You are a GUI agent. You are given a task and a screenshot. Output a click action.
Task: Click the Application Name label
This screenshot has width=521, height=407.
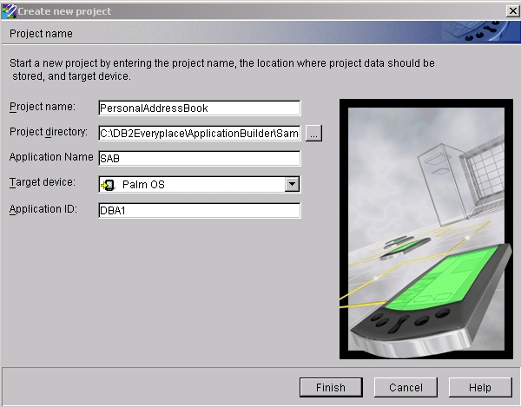point(51,157)
